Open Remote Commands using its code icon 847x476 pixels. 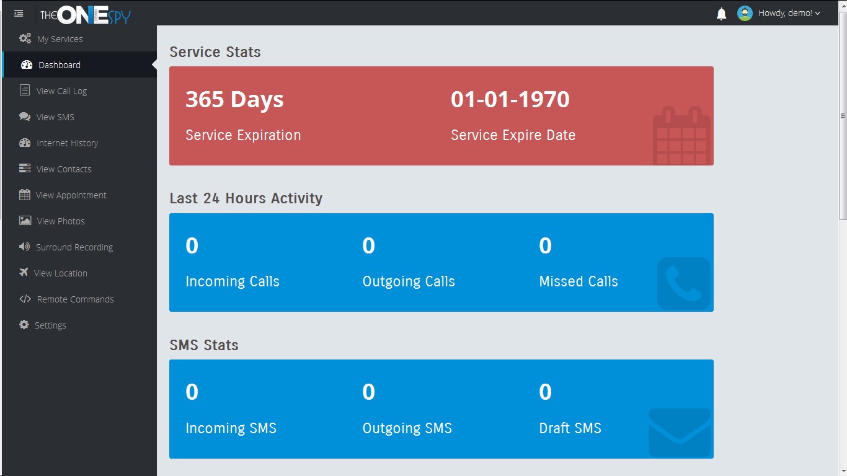click(24, 299)
